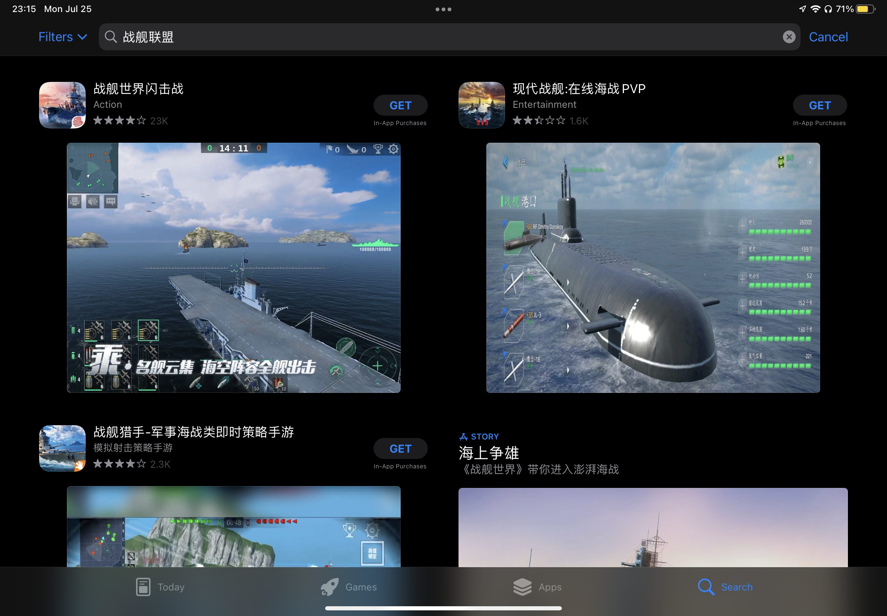Open 战舰猎手-军事海战类即时策略手游 title
Viewport: 887px width, 616px height.
[x=194, y=432]
